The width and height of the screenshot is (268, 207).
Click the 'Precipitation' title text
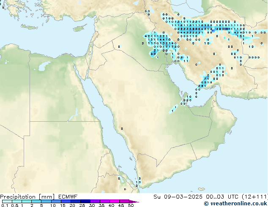tap(18, 197)
